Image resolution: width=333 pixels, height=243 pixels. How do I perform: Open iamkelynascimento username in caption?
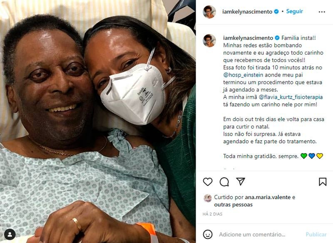point(248,38)
